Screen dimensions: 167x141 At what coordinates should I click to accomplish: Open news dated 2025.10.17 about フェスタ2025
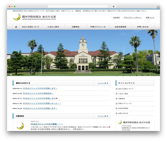coord(40,98)
